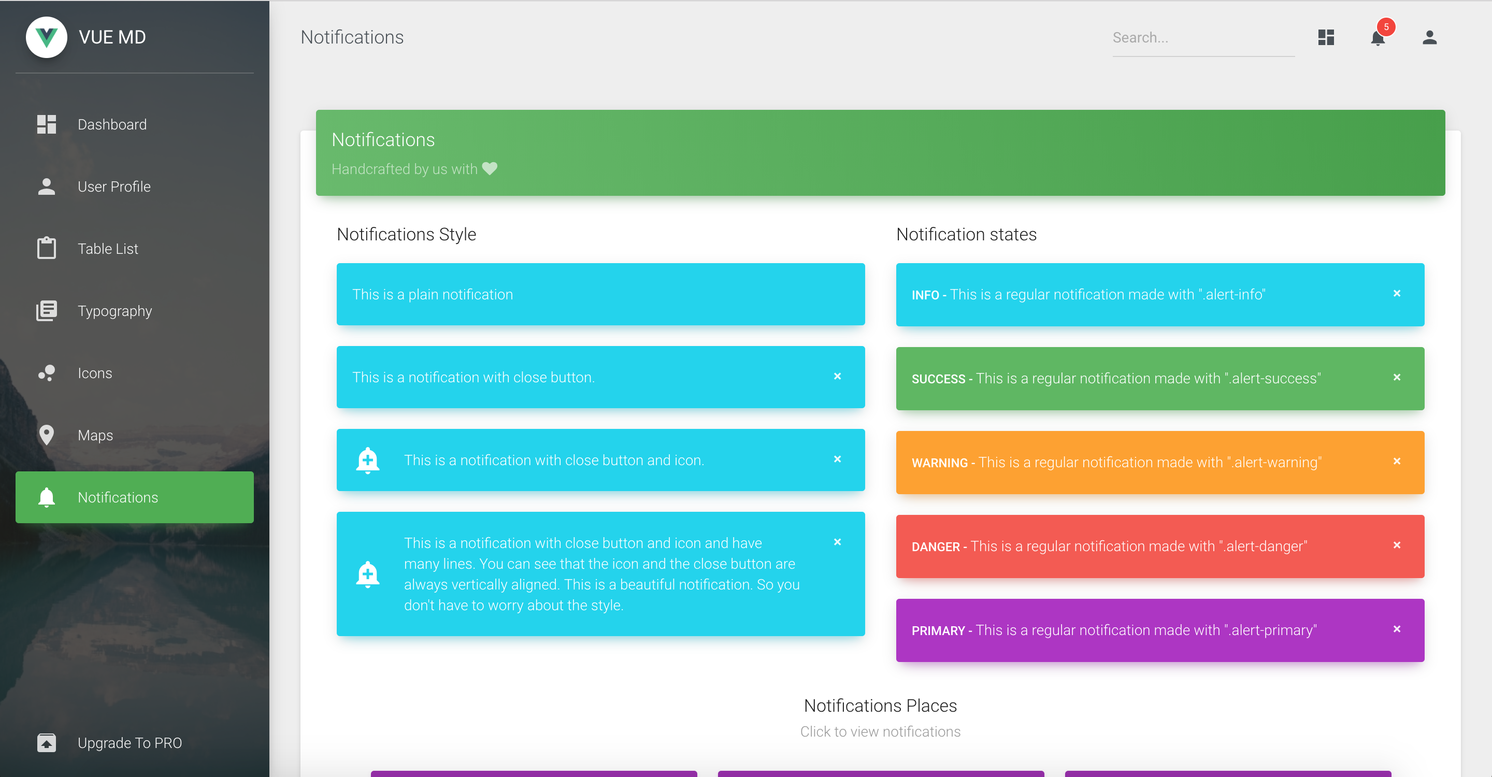This screenshot has width=1492, height=777.
Task: Click the Table List sidebar icon
Action: (x=46, y=249)
